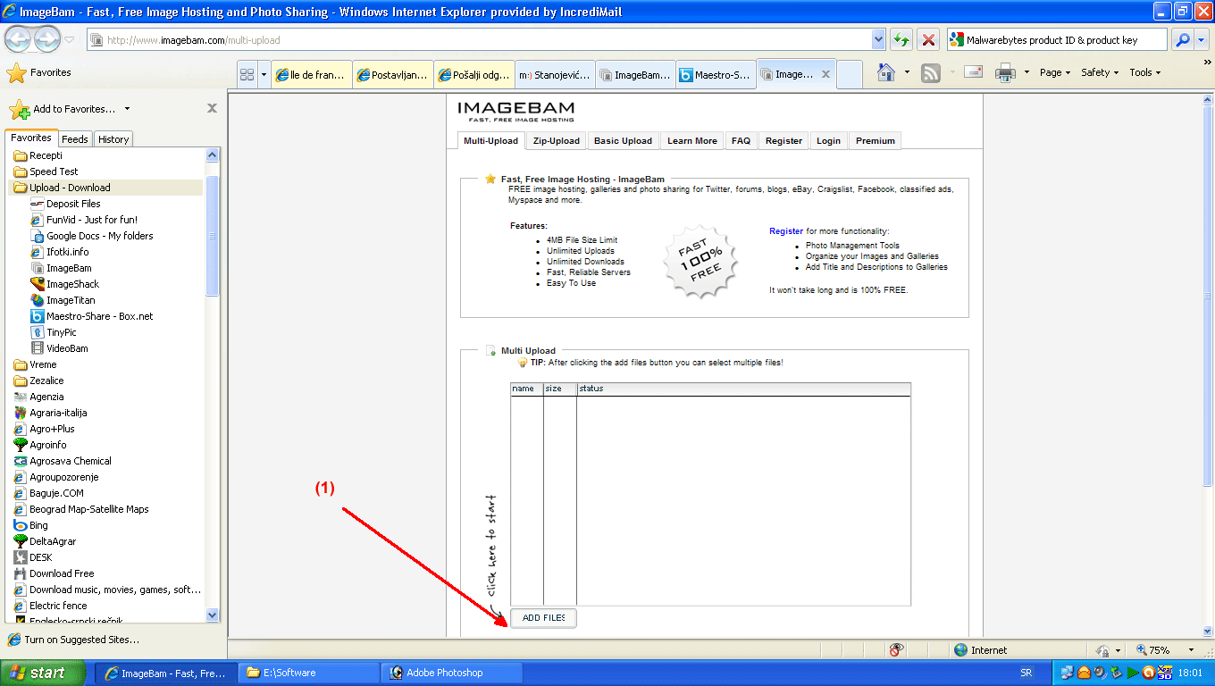Stop loading with the red X icon
Image resolution: width=1215 pixels, height=686 pixels.
click(x=928, y=40)
